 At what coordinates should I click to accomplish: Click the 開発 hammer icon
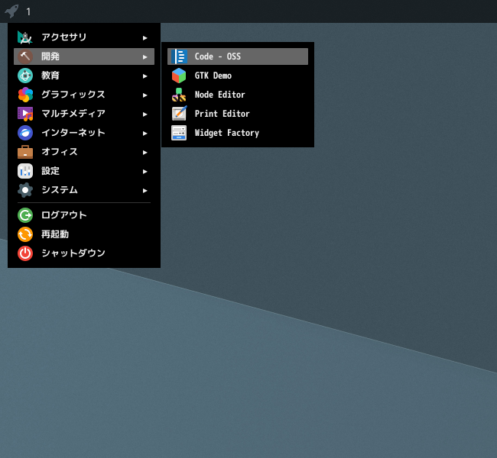25,56
